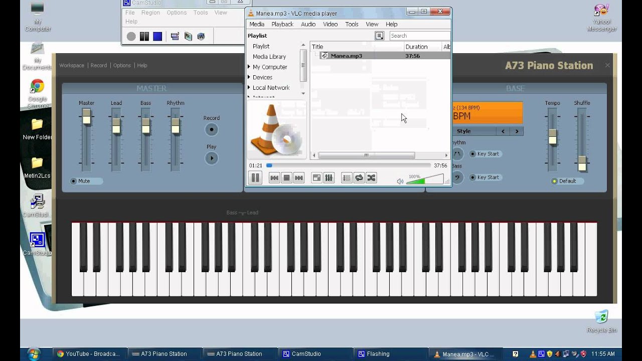The image size is (642, 361).
Task: Click CamStudio toggle view icon
Action: click(175, 36)
